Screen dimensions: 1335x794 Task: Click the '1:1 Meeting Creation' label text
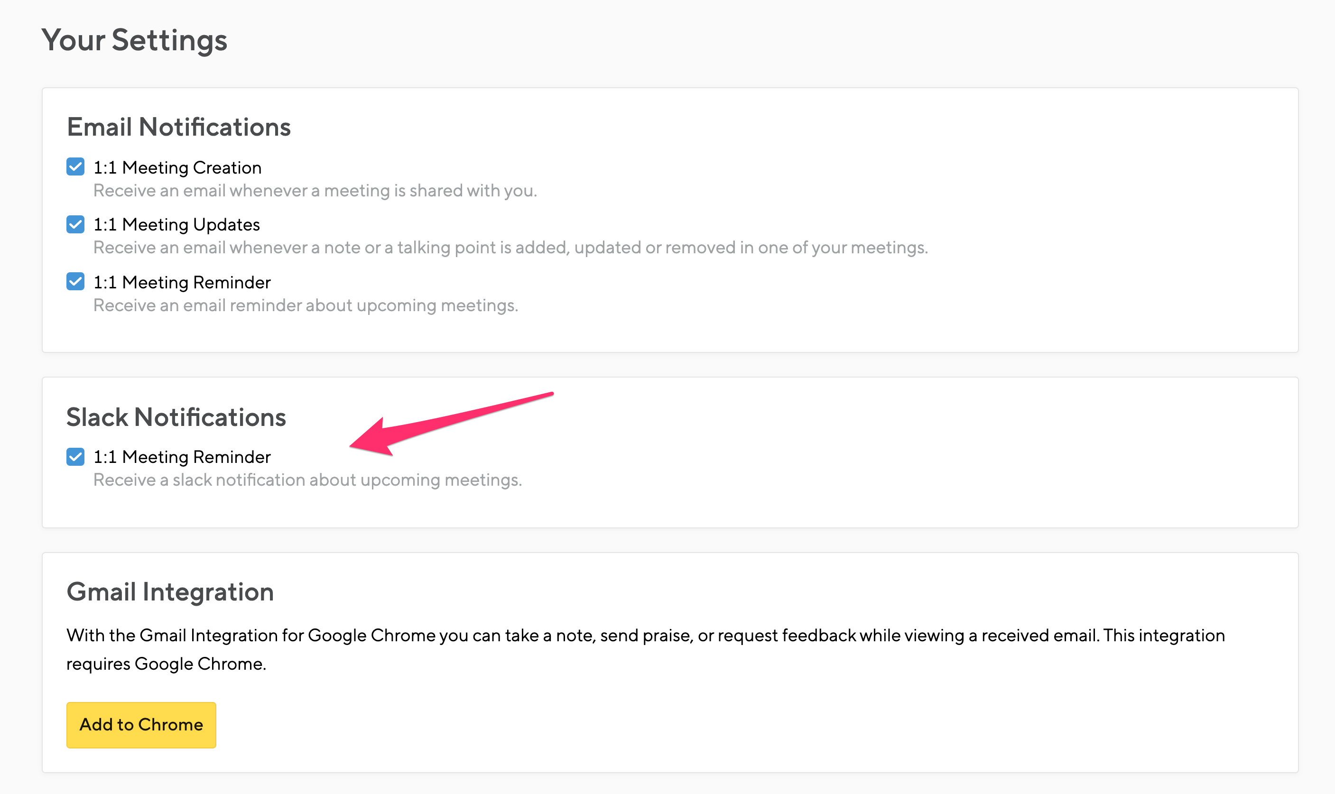(177, 167)
